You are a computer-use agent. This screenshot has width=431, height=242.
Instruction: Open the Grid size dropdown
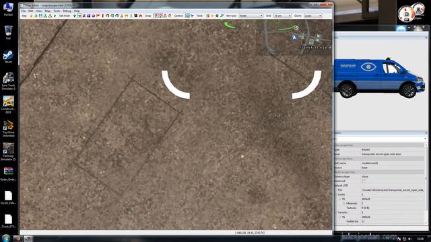click(x=282, y=16)
